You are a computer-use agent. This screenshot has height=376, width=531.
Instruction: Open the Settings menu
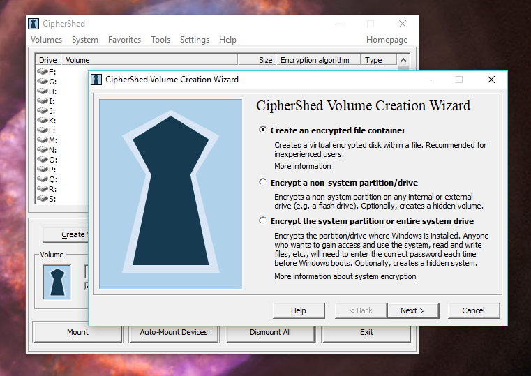tap(195, 40)
